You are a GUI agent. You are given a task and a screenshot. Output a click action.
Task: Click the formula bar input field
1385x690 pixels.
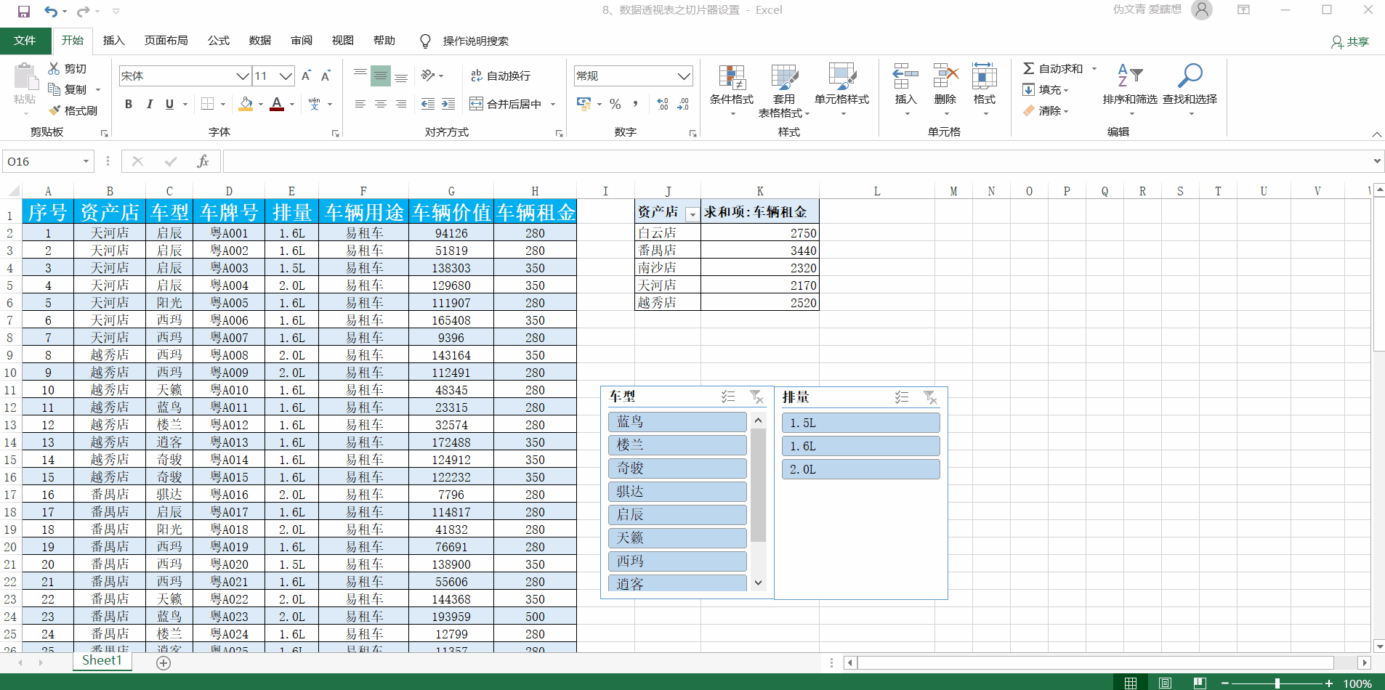(796, 161)
